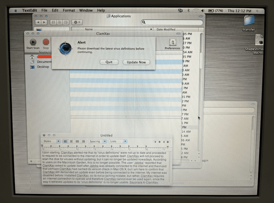Select the center tab stop diamond marker

tap(159, 142)
